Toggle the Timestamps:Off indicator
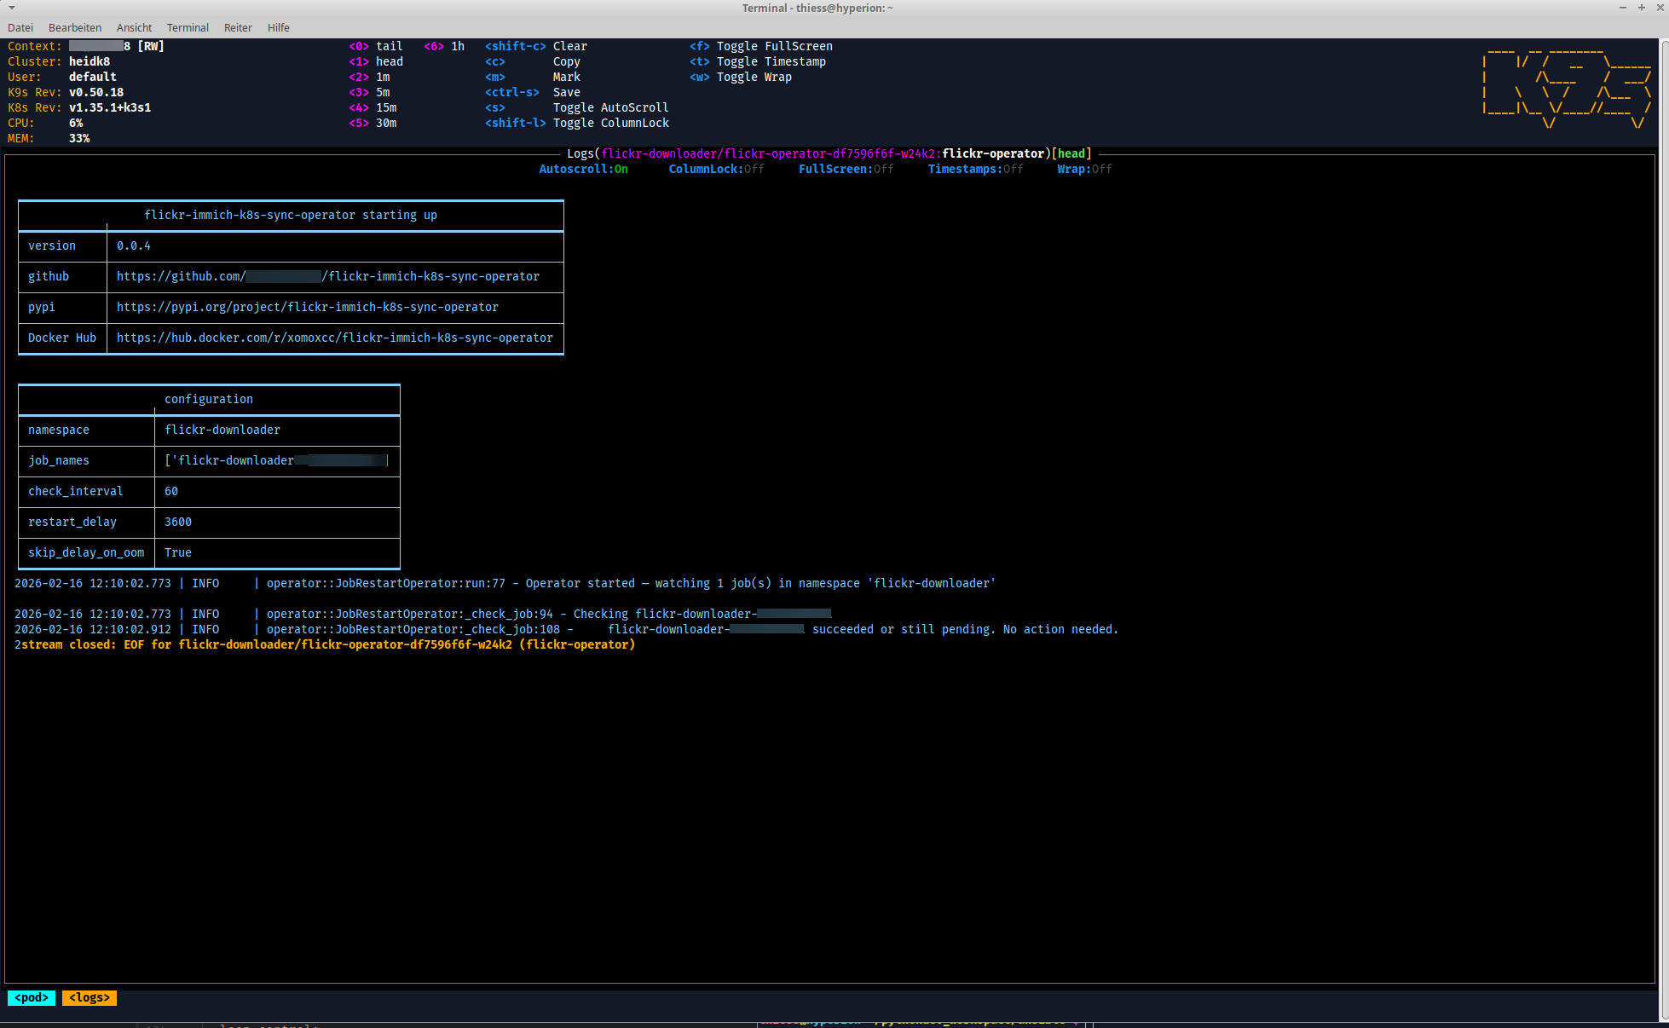Viewport: 1669px width, 1028px height. click(975, 169)
